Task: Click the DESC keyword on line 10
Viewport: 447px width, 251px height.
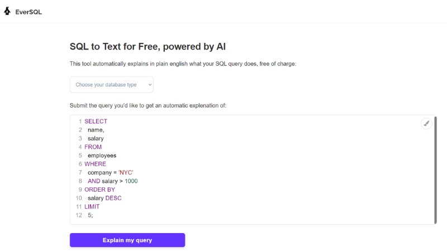Action: click(x=113, y=198)
